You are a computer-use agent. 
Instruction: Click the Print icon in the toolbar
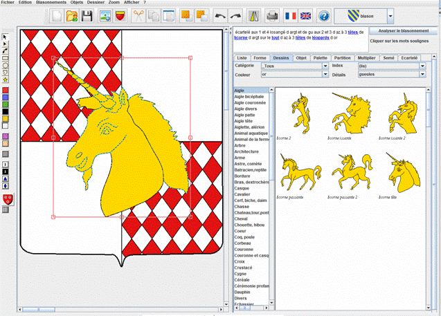[272, 15]
